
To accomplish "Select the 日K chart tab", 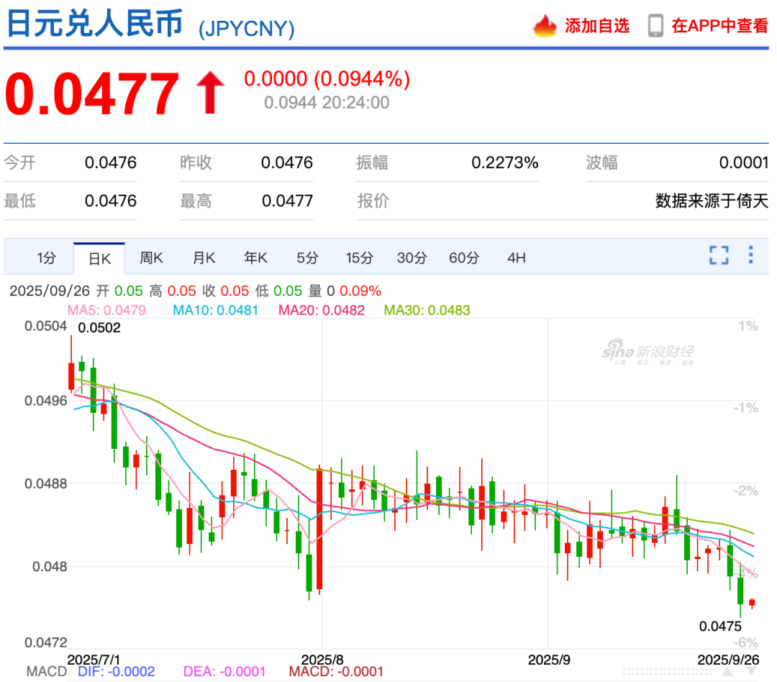I will 99,259.
